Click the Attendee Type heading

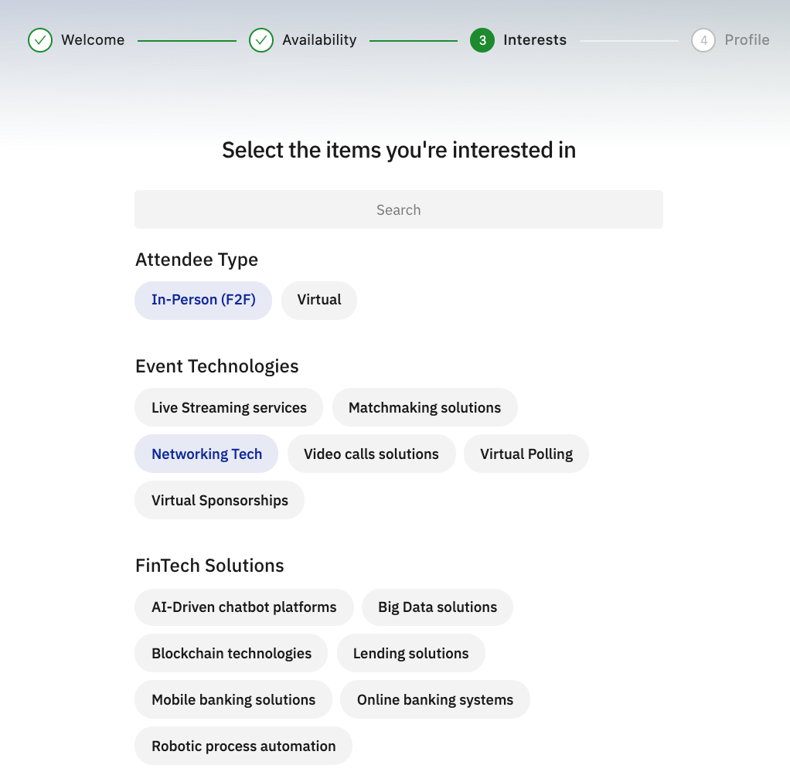click(x=196, y=260)
